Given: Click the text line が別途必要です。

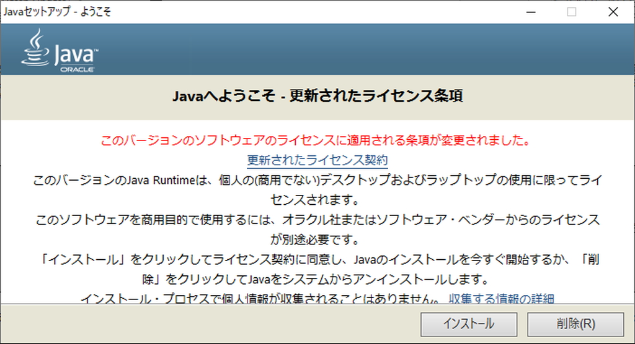Looking at the screenshot, I should [x=315, y=239].
